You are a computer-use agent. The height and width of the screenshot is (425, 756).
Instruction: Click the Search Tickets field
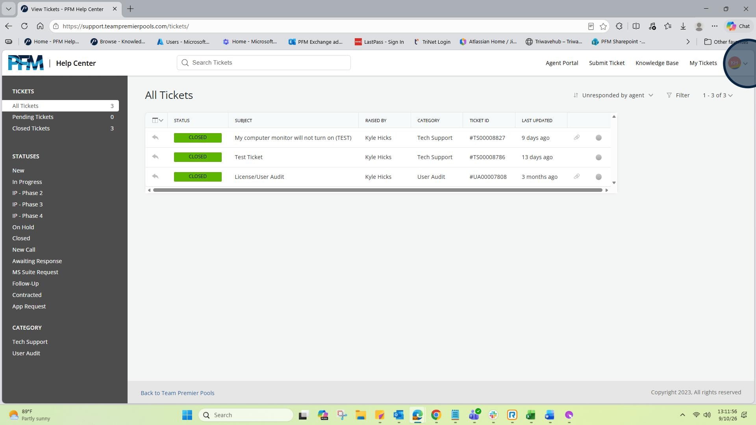point(263,63)
